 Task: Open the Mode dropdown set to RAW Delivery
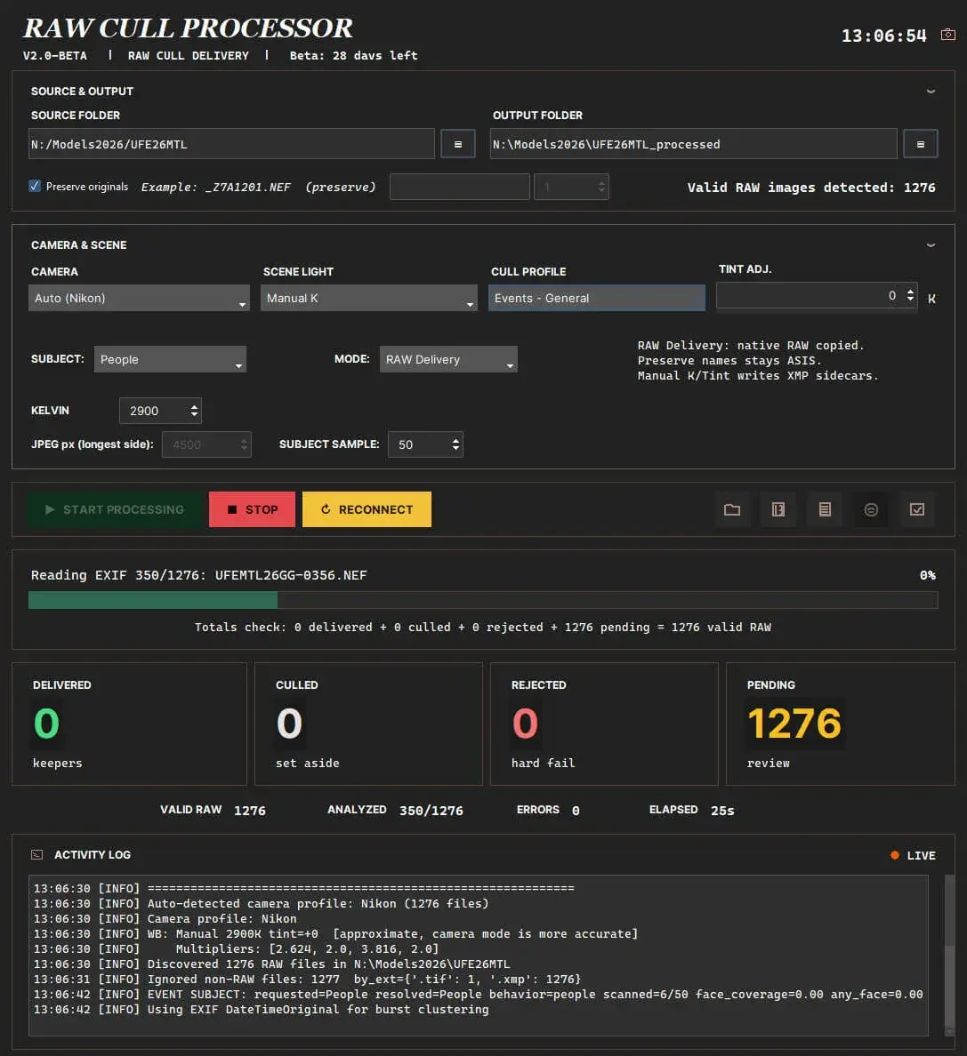click(448, 359)
